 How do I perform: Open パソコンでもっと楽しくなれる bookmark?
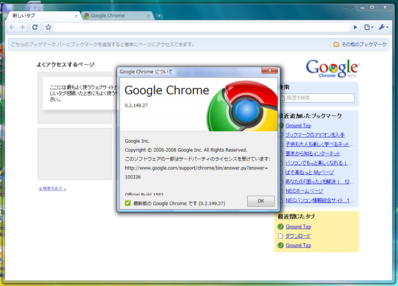[319, 163]
